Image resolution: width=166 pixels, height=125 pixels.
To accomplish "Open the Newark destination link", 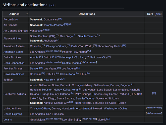I will point(98,108).
